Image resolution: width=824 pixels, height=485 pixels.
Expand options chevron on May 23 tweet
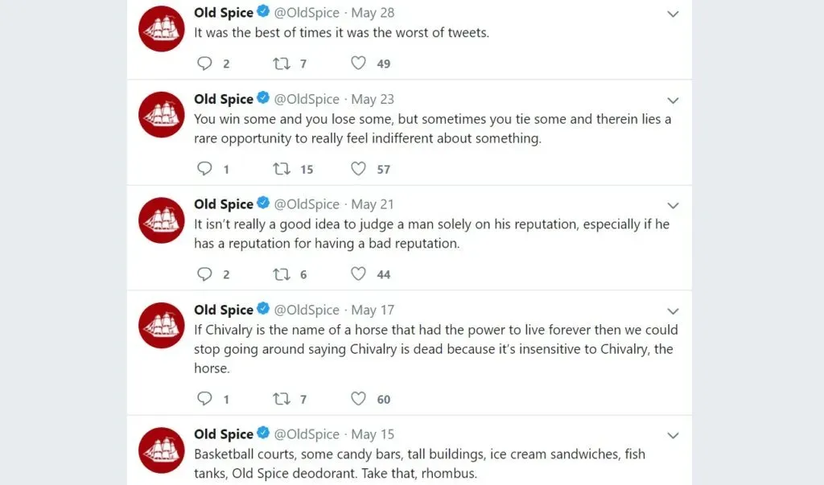pyautogui.click(x=673, y=101)
